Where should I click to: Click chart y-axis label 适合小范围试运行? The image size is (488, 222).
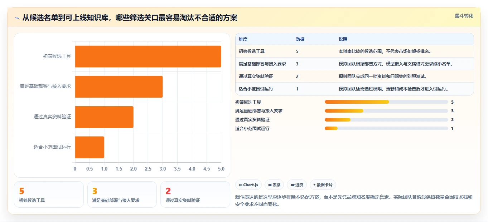(x=52, y=147)
